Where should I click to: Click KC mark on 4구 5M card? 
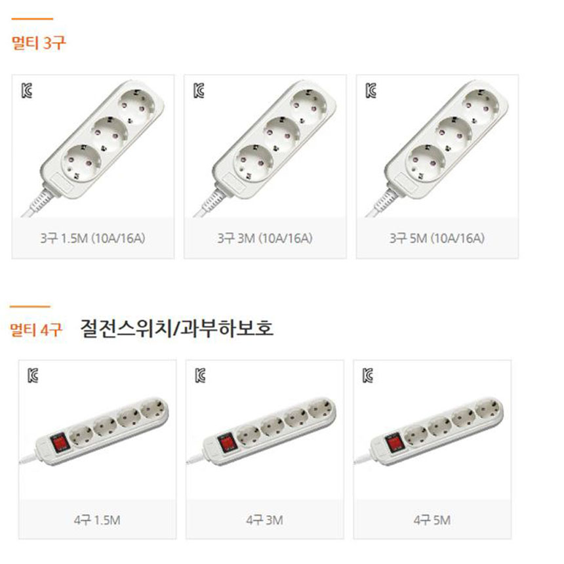click(x=368, y=376)
